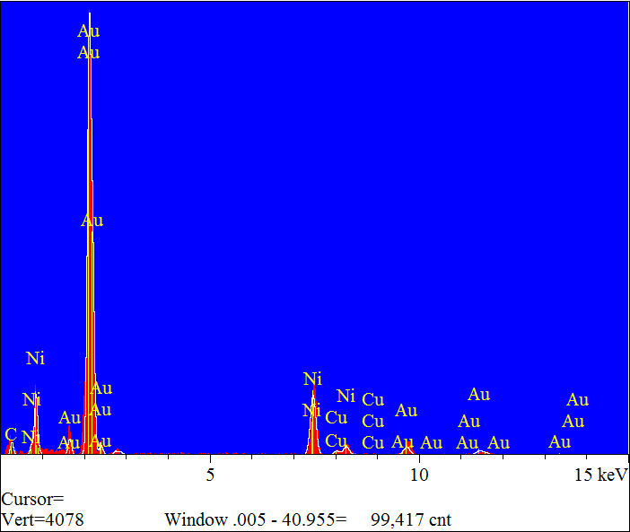The width and height of the screenshot is (630, 532).
Task: Click the Ni label near 7.5 keV peak top
Action: point(312,379)
